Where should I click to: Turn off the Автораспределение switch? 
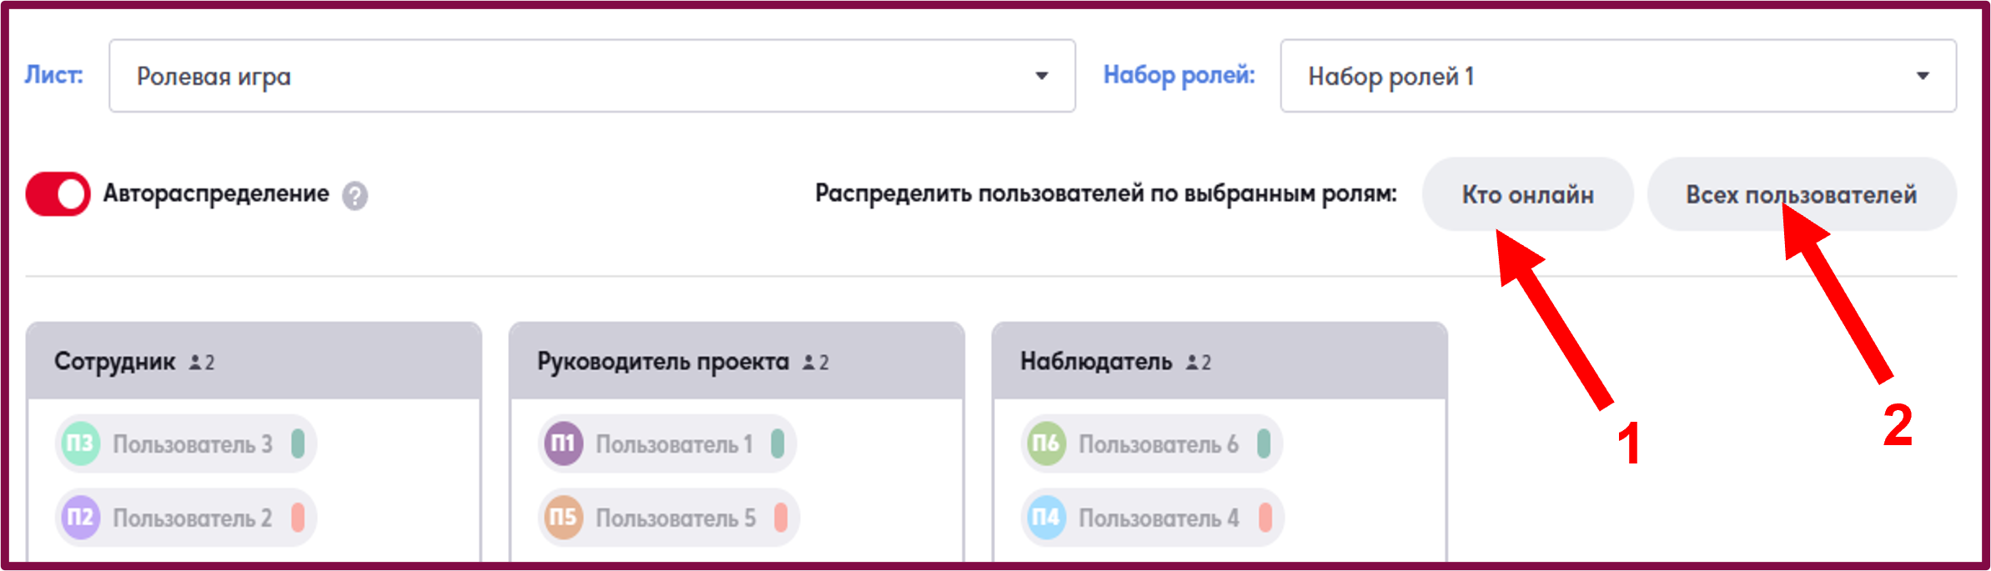point(58,193)
